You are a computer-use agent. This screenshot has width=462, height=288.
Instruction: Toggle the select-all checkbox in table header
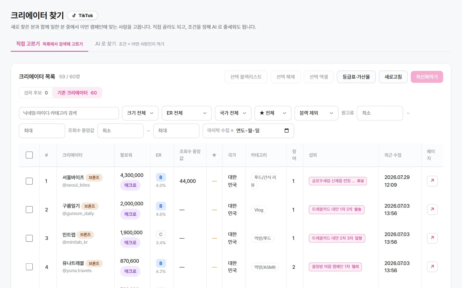29,155
